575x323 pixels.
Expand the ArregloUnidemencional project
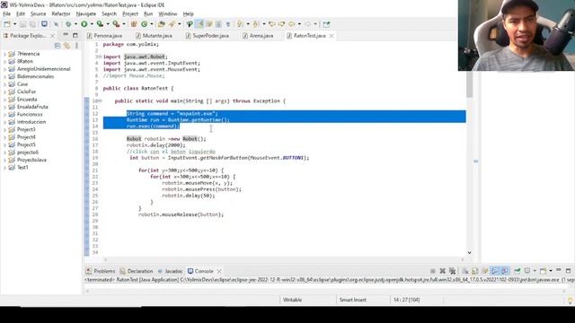tap(4, 69)
